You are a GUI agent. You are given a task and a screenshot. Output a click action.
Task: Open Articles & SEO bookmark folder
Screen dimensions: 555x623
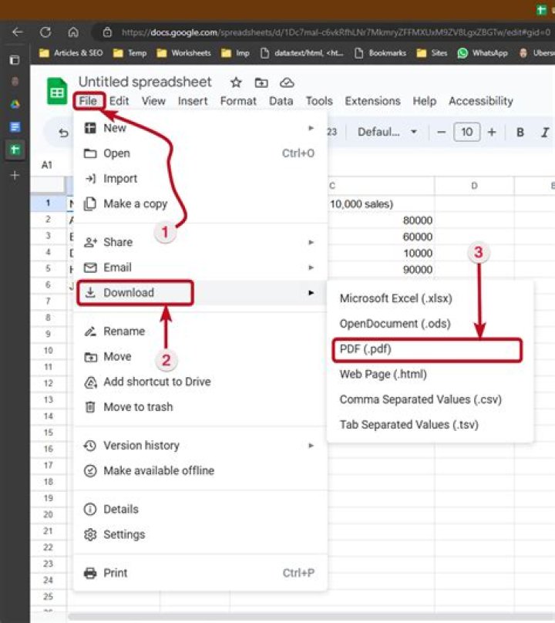[71, 53]
